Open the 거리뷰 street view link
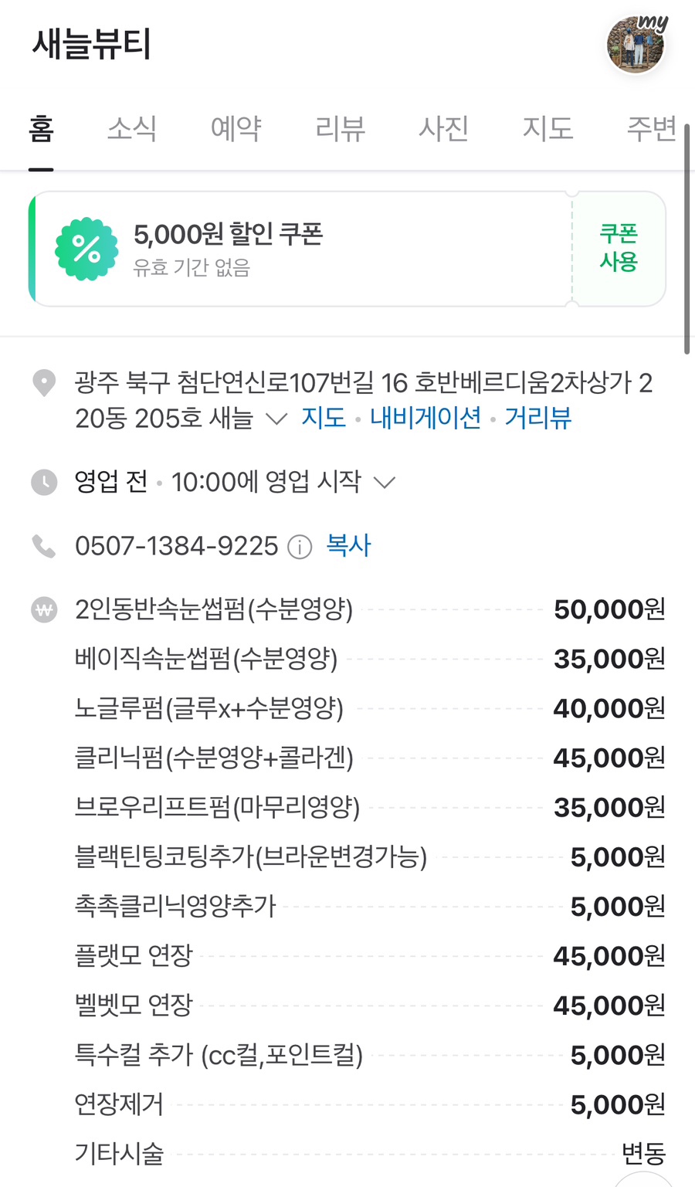Image resolution: width=695 pixels, height=1187 pixels. click(x=538, y=418)
